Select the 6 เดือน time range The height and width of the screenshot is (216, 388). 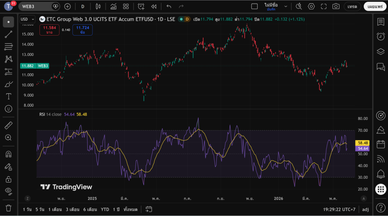[90, 209]
